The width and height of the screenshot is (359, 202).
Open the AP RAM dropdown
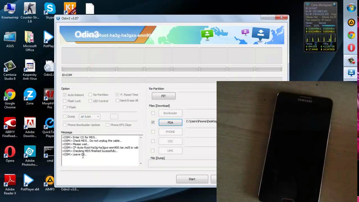(x=90, y=117)
